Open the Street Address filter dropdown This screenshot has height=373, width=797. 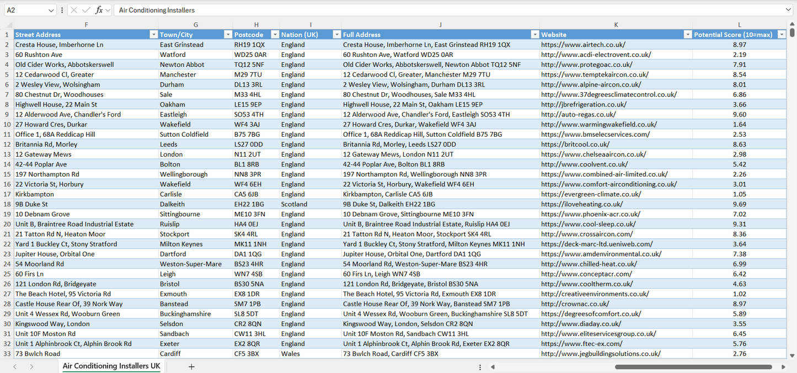pyautogui.click(x=153, y=35)
